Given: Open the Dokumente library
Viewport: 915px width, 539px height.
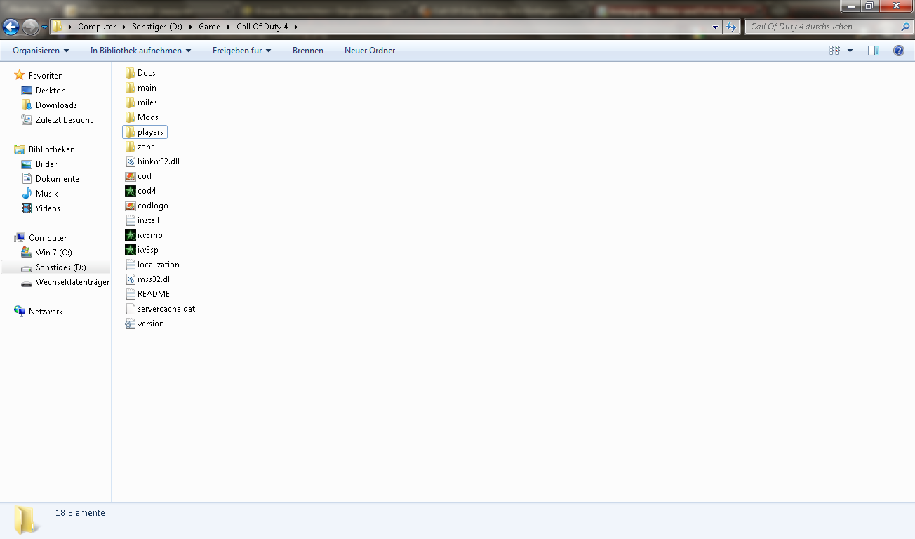Looking at the screenshot, I should click(58, 179).
